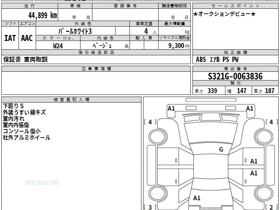
Task: Click the エアコン header cell
Action: tap(27, 23)
